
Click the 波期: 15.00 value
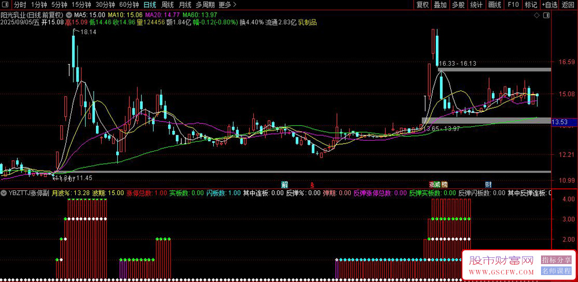108,193
